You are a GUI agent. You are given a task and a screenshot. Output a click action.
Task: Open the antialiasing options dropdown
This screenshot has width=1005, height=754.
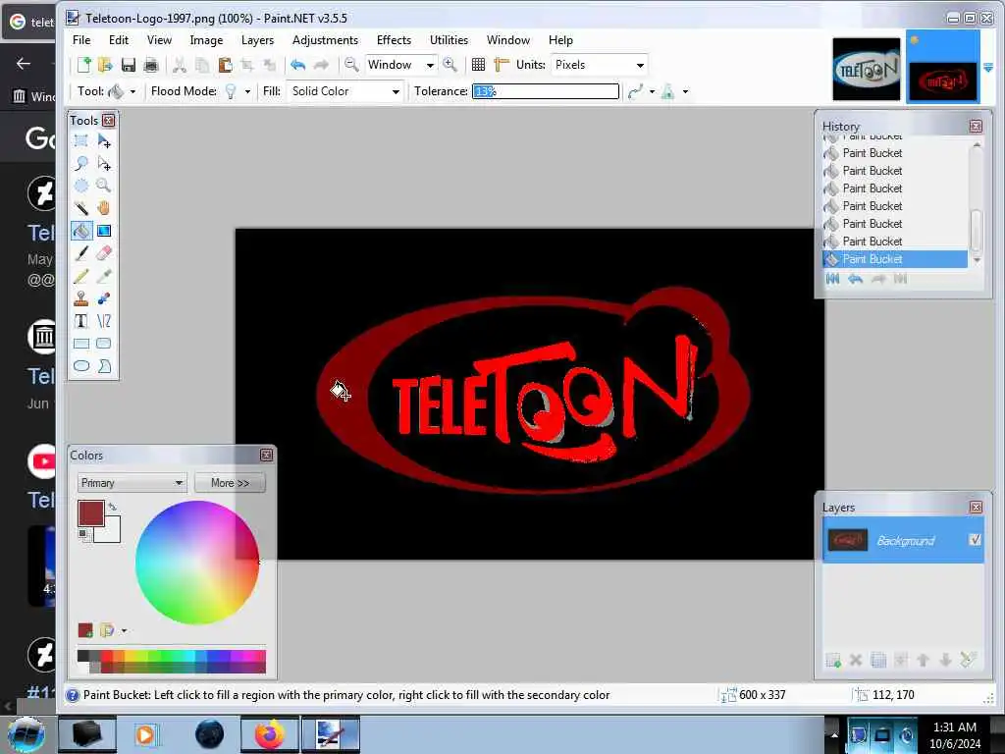click(652, 91)
